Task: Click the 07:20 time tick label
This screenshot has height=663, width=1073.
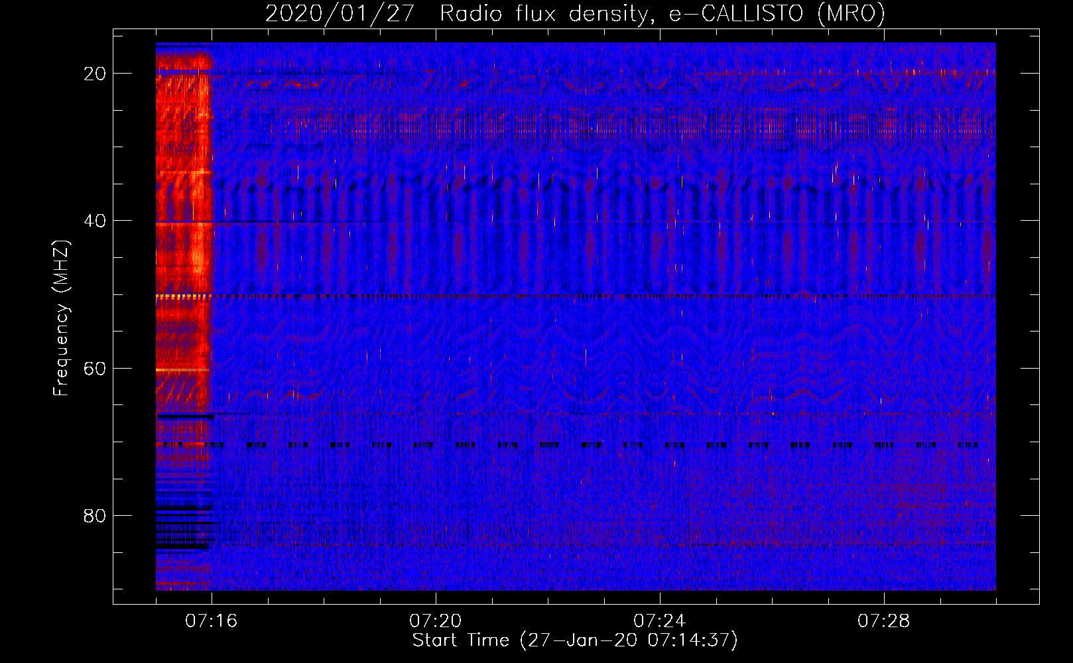Action: coord(435,621)
